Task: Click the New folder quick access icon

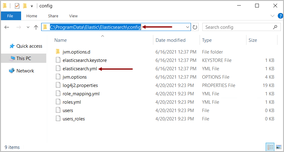Action: [x=25, y=6]
